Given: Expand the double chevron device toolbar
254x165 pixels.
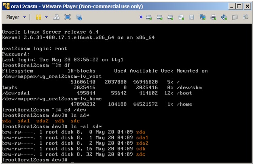Looking at the screenshot, I should 141,17.
